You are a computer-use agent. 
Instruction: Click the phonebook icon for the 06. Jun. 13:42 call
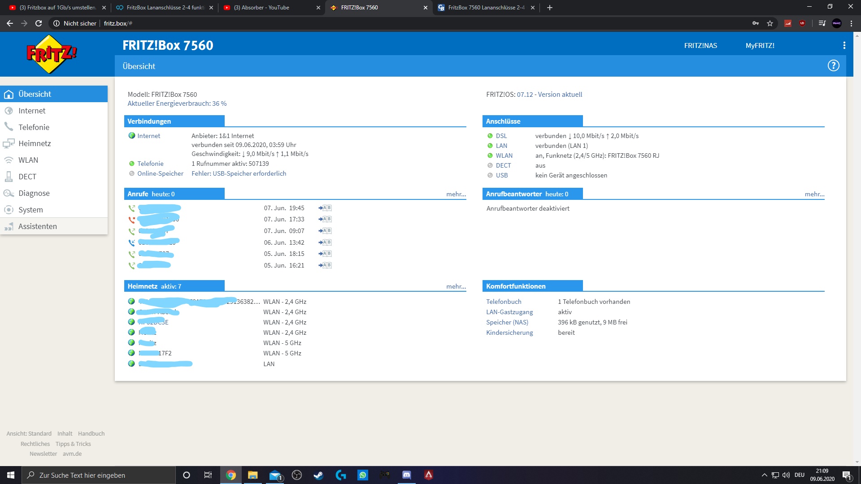click(x=325, y=242)
